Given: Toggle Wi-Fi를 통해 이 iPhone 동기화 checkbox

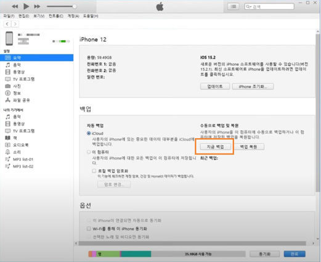Looking at the screenshot, I should [89, 229].
